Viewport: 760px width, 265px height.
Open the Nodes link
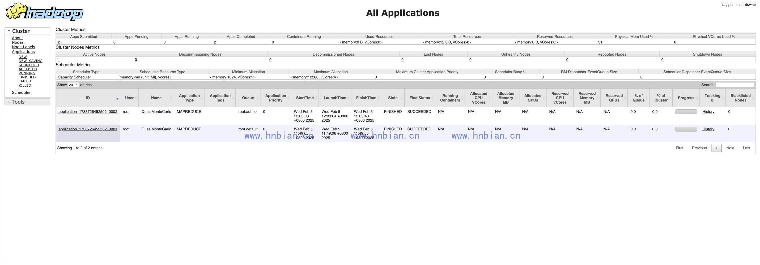(x=18, y=42)
